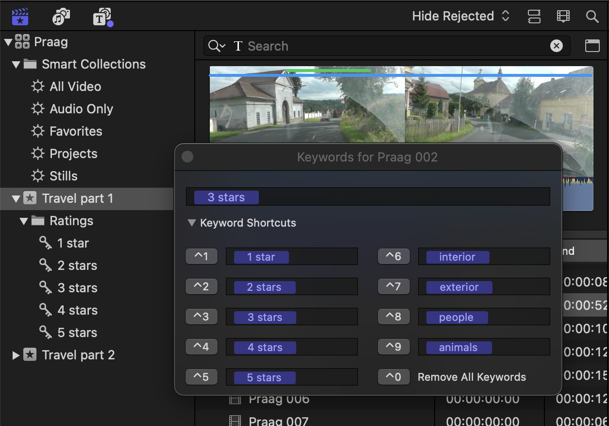Open the Titles and Generators sidebar
This screenshot has height=426, width=609.
coord(102,18)
